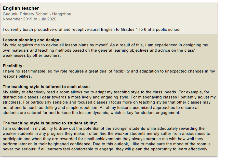Click the sentence starting "I currently teach productive-oral"
228x160 pixels.
click(x=92, y=30)
